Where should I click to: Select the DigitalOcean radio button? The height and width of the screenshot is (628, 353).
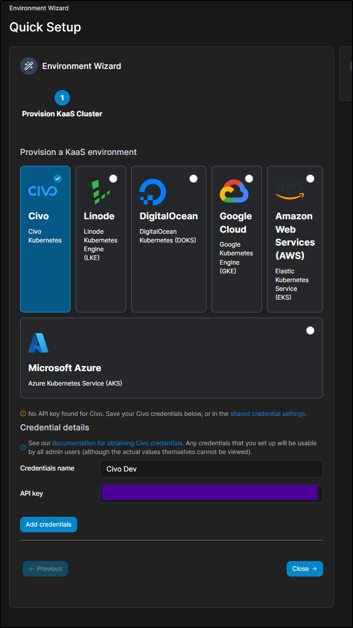point(193,179)
